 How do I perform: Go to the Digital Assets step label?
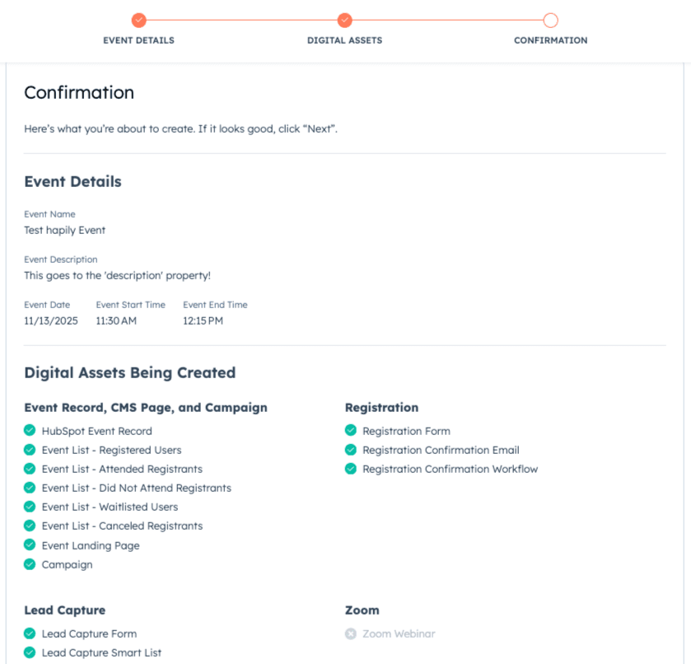point(344,40)
